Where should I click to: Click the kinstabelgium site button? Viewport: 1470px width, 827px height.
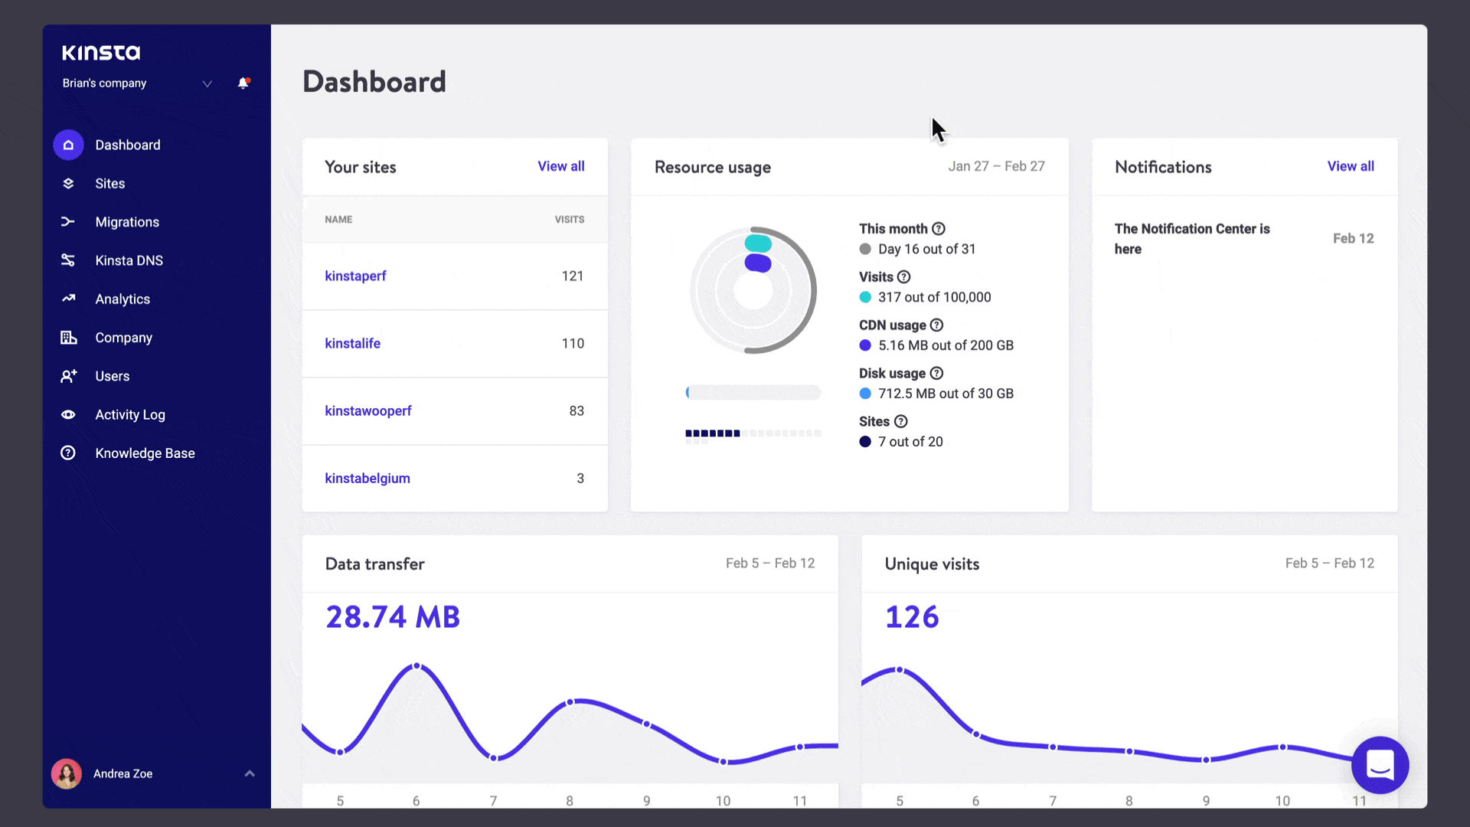(367, 479)
